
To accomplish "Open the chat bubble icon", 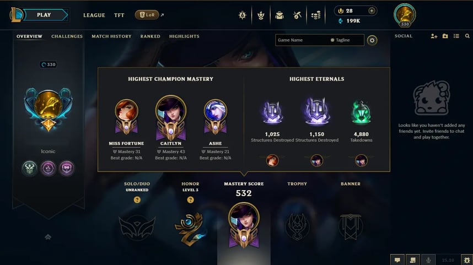I will pos(397,260).
